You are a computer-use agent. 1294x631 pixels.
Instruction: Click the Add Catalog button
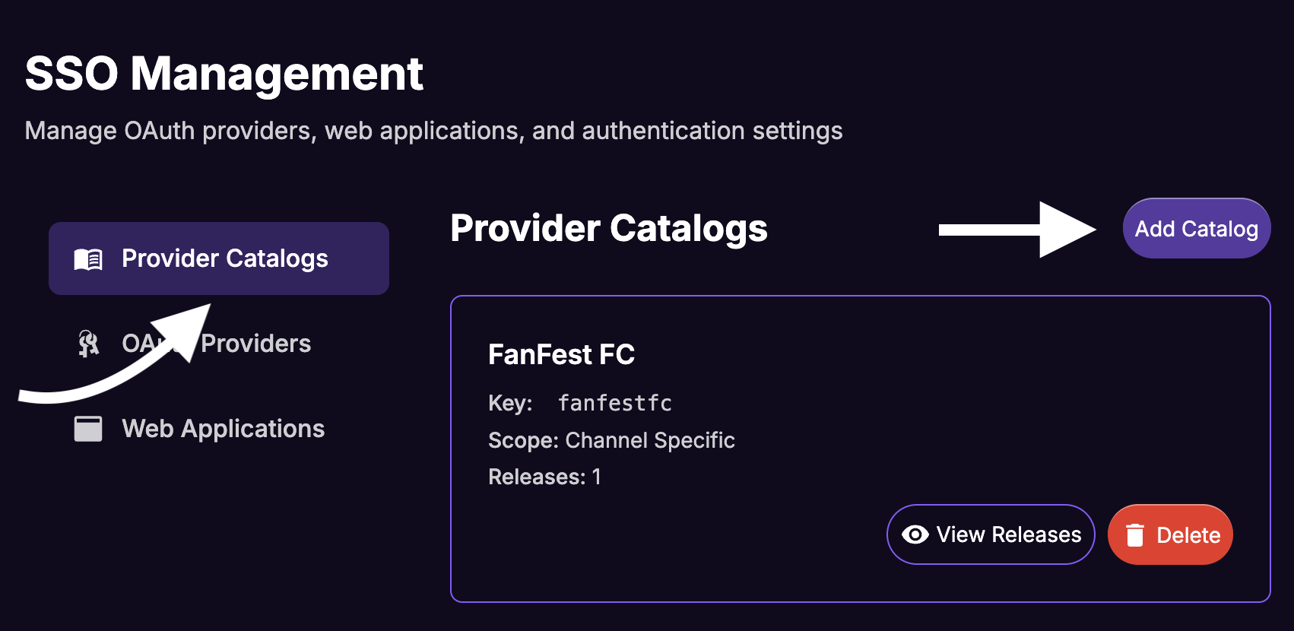coord(1196,228)
